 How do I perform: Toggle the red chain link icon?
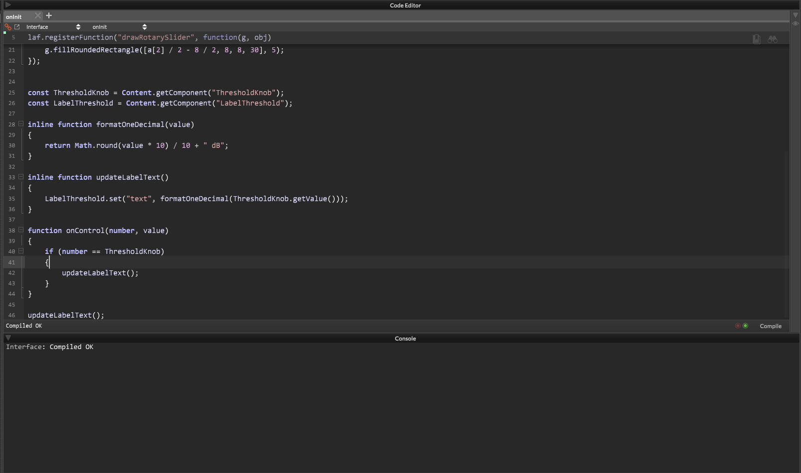pyautogui.click(x=8, y=27)
